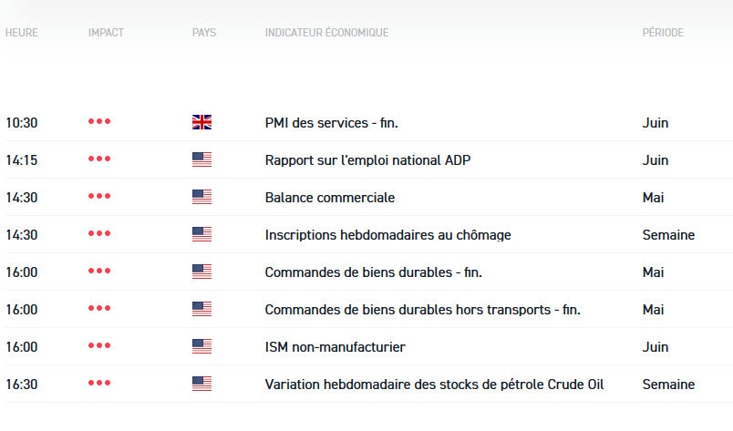733x431 pixels.
Task: Click impact dots for ISM non-manufacturier
Action: pos(99,346)
